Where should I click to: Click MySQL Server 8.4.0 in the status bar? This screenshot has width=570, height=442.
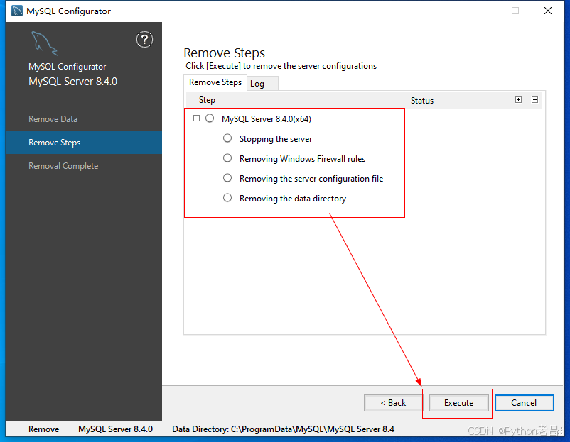tap(116, 429)
